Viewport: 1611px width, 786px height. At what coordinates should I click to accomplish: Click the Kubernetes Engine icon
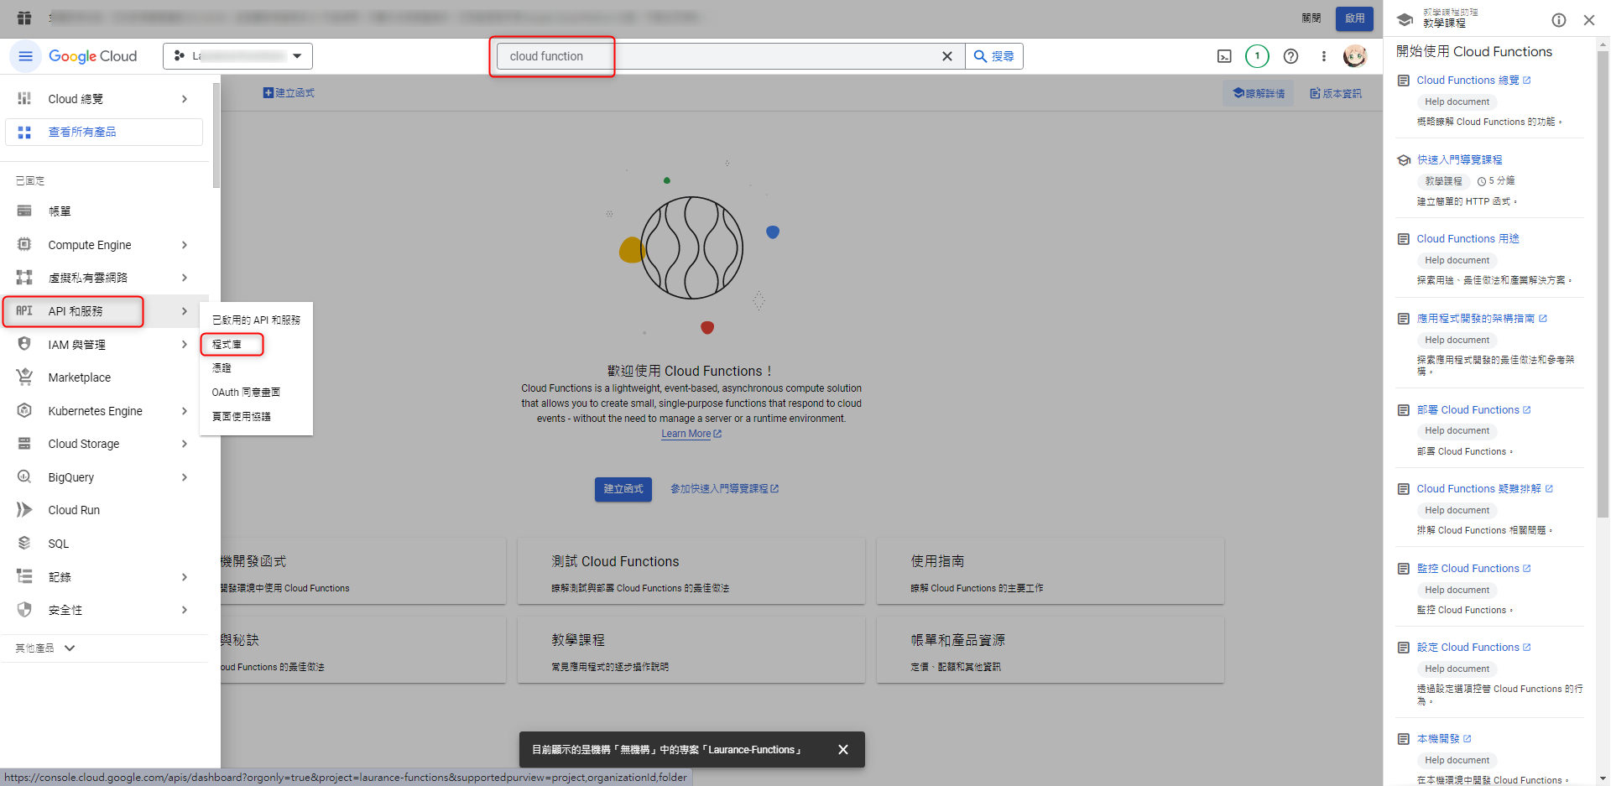pyautogui.click(x=24, y=410)
